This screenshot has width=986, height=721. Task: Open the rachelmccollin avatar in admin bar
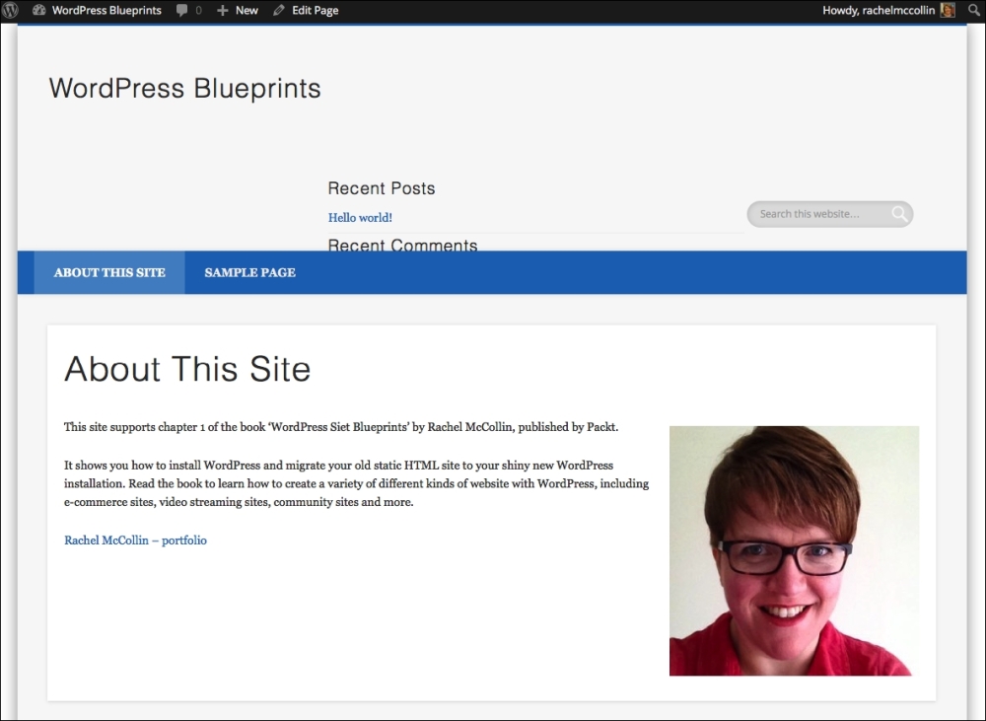pos(947,10)
